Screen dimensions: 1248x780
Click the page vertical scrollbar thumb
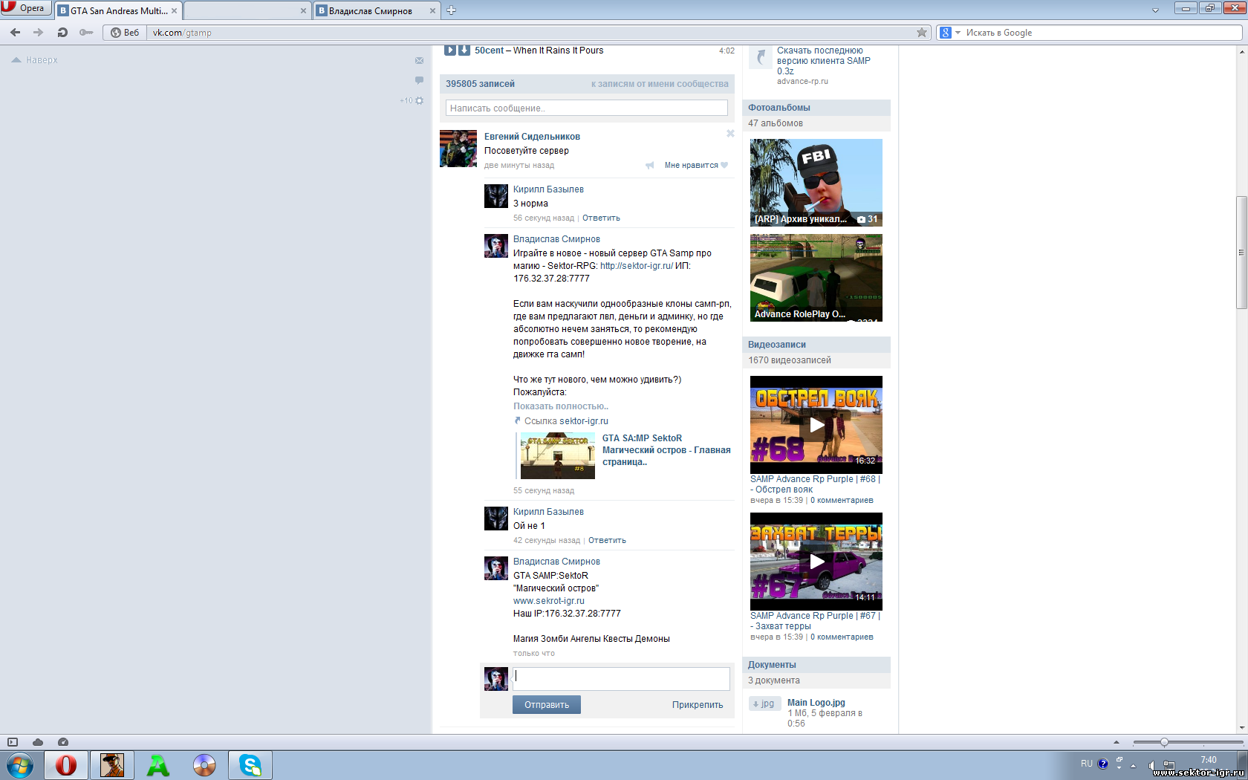click(x=1241, y=253)
